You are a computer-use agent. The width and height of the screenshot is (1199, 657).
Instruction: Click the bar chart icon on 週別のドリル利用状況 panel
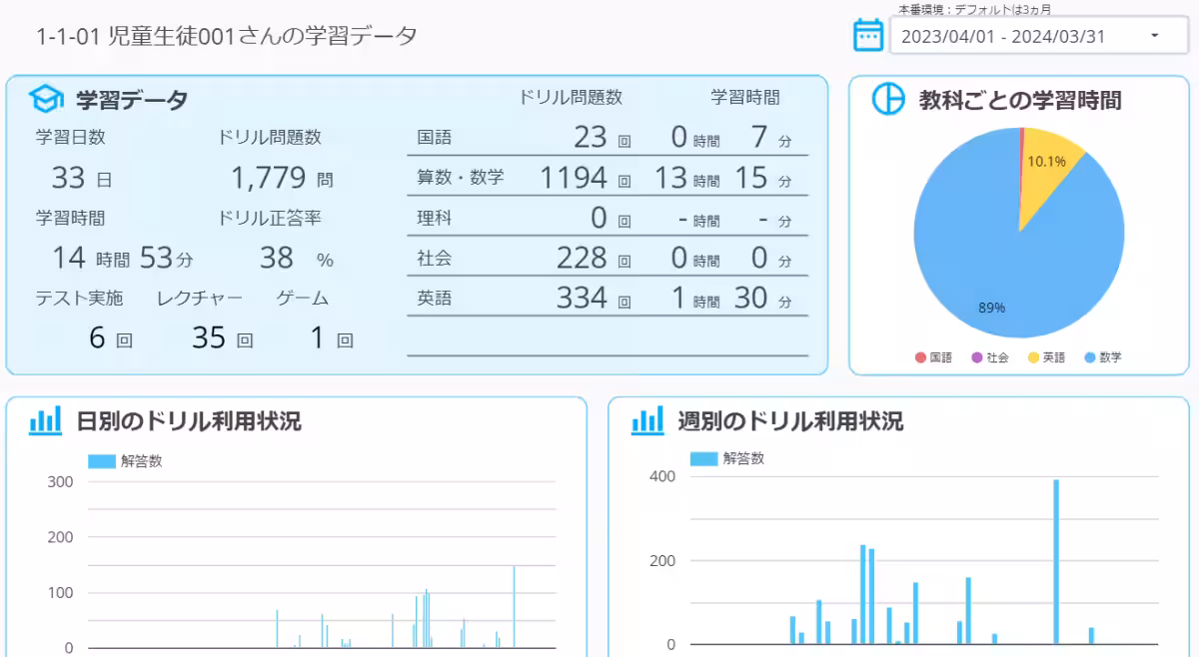coord(647,421)
